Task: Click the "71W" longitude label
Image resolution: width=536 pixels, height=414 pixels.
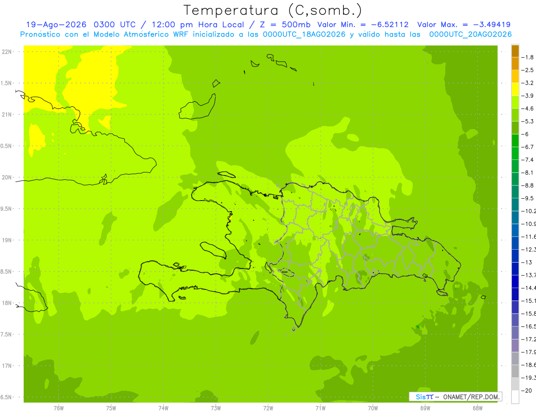Action: 320,408
